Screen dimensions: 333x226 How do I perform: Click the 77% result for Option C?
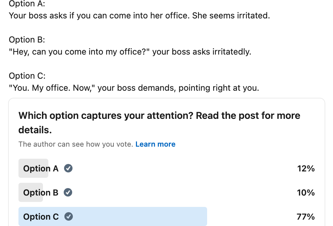pyautogui.click(x=306, y=217)
